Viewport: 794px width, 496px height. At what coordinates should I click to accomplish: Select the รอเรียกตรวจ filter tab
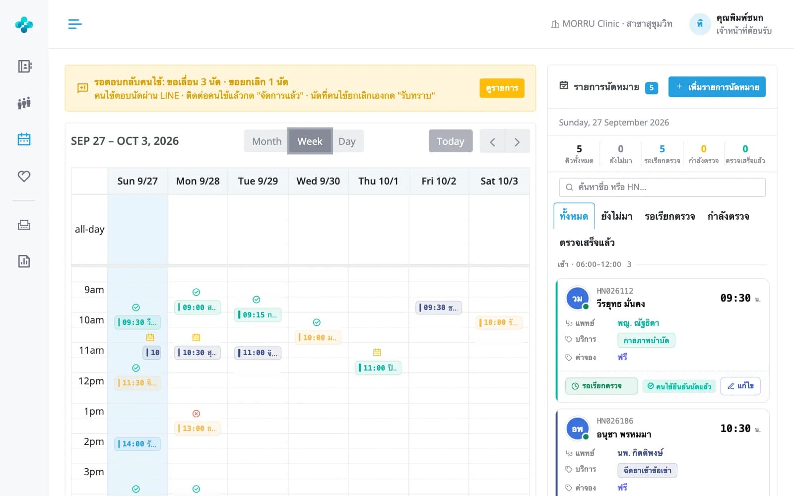pyautogui.click(x=669, y=216)
